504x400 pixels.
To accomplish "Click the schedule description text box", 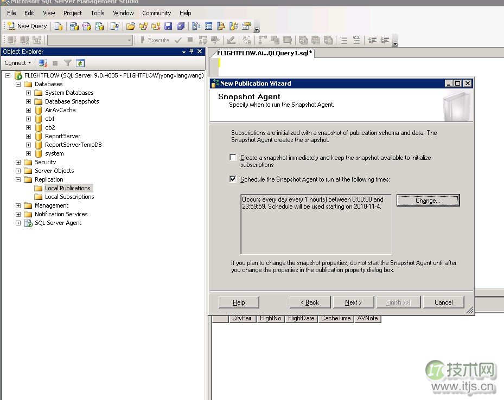I will point(316,224).
